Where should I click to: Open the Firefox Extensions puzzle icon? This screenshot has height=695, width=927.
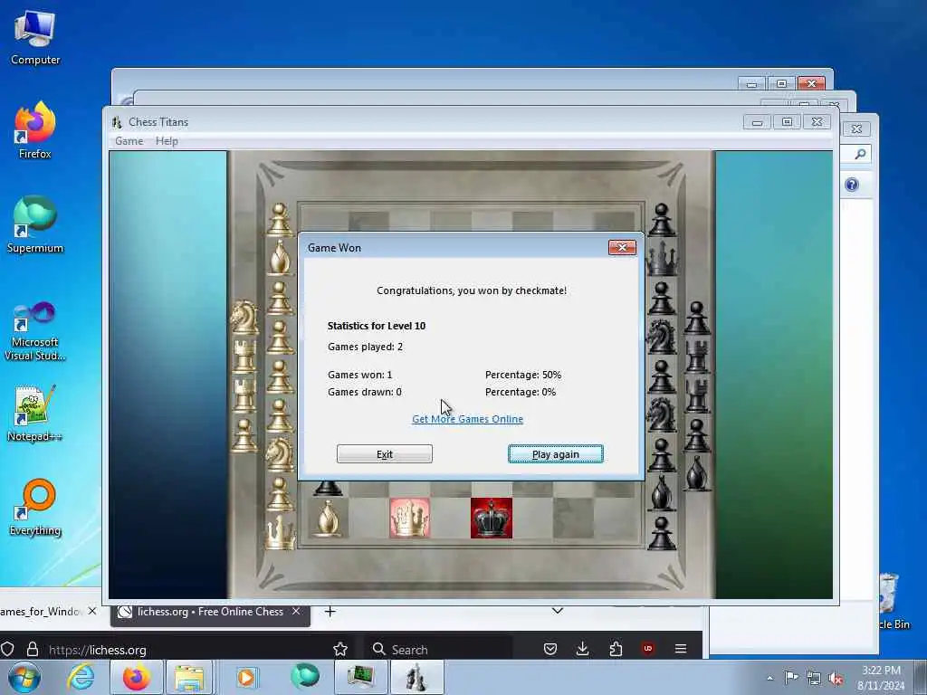[616, 650]
